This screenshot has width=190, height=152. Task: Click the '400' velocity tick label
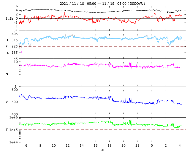click(x=15, y=114)
